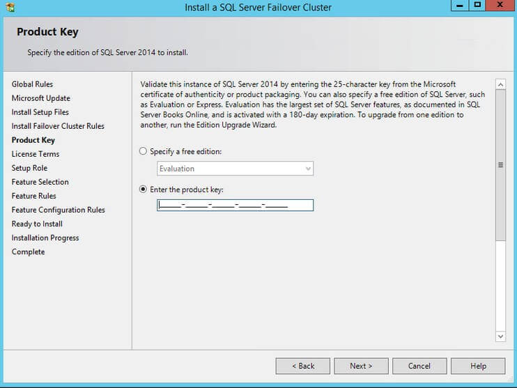Image resolution: width=517 pixels, height=388 pixels.
Task: Open the Evaluation edition dropdown
Action: coord(235,169)
